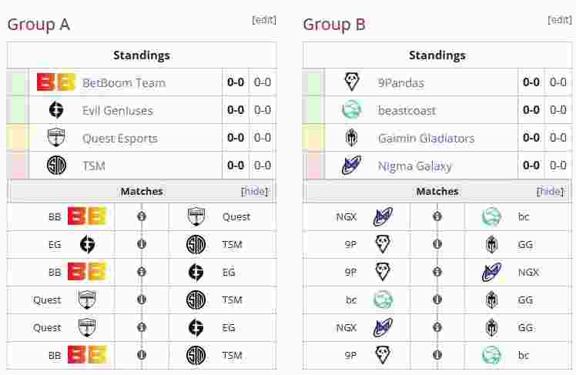This screenshot has width=576, height=375.
Task: Hide the Group B matches list
Action: (551, 191)
